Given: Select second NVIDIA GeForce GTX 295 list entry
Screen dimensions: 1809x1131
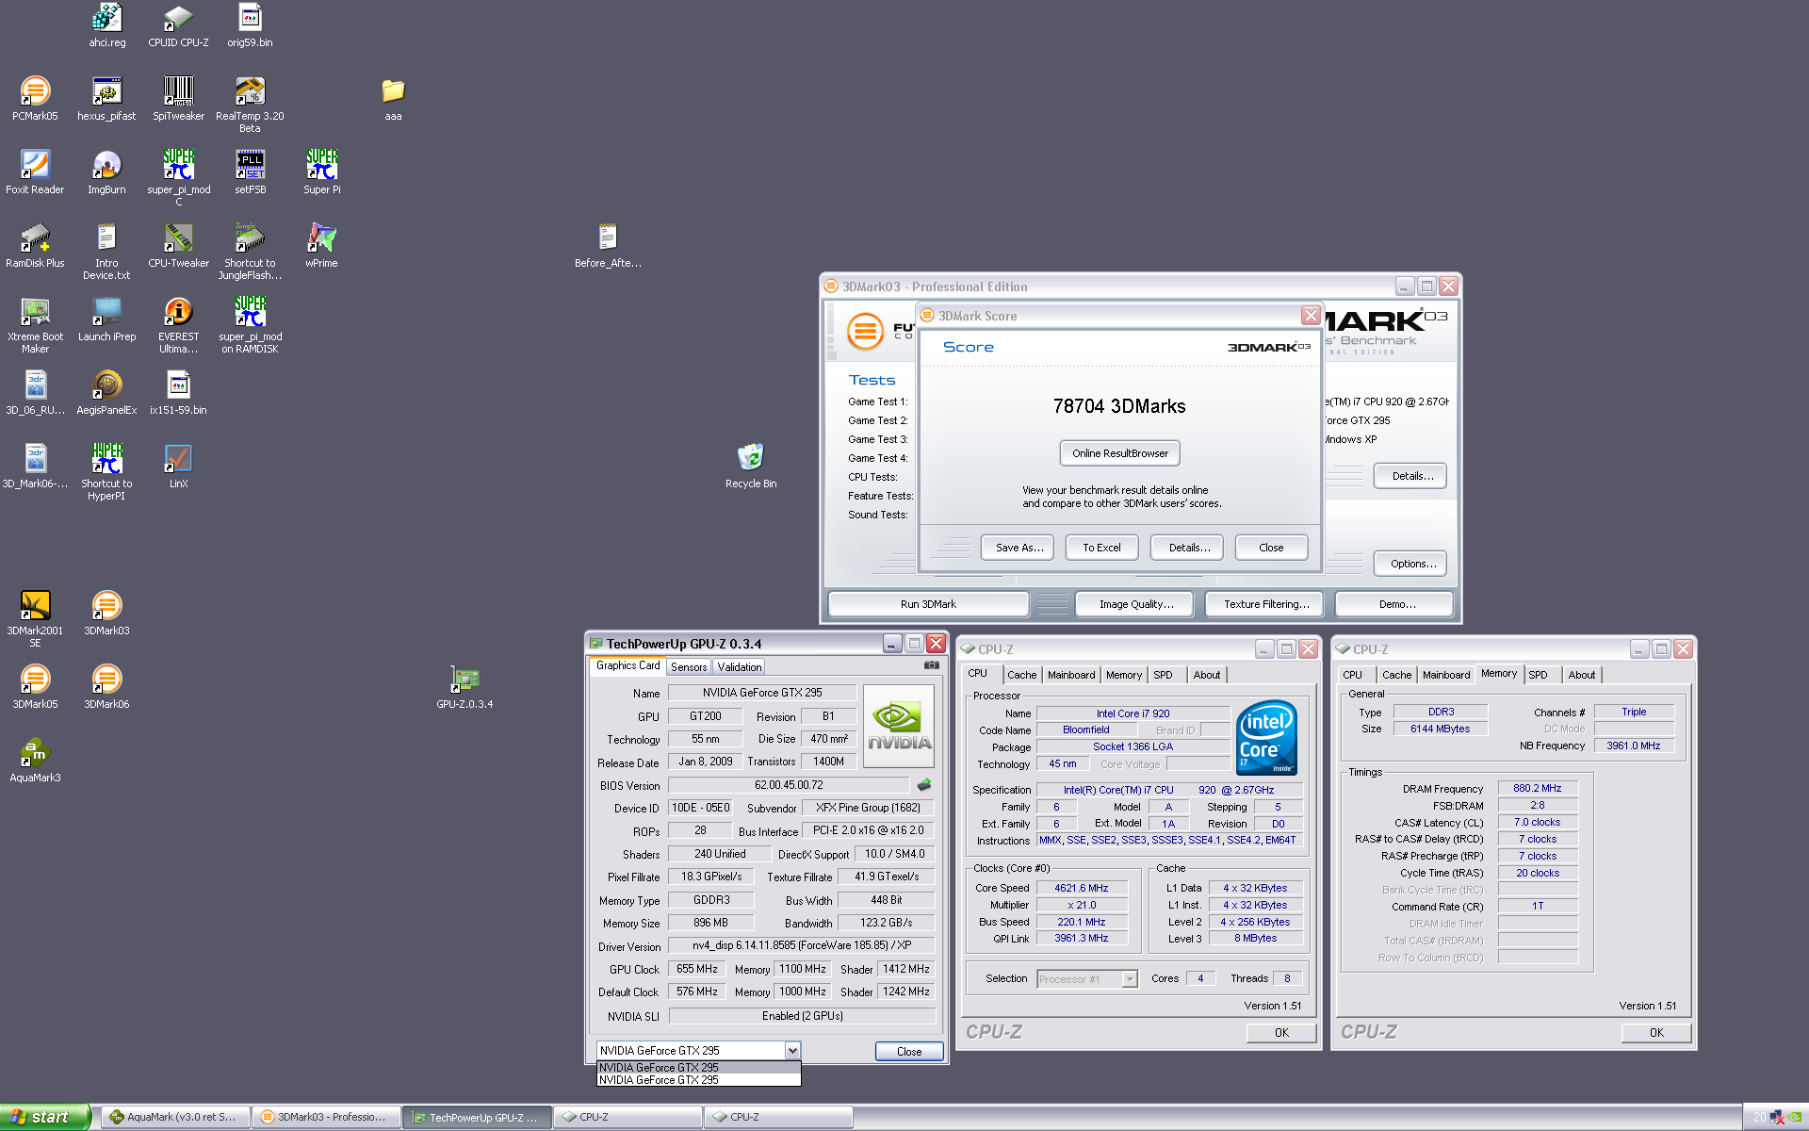Looking at the screenshot, I should tap(698, 1080).
